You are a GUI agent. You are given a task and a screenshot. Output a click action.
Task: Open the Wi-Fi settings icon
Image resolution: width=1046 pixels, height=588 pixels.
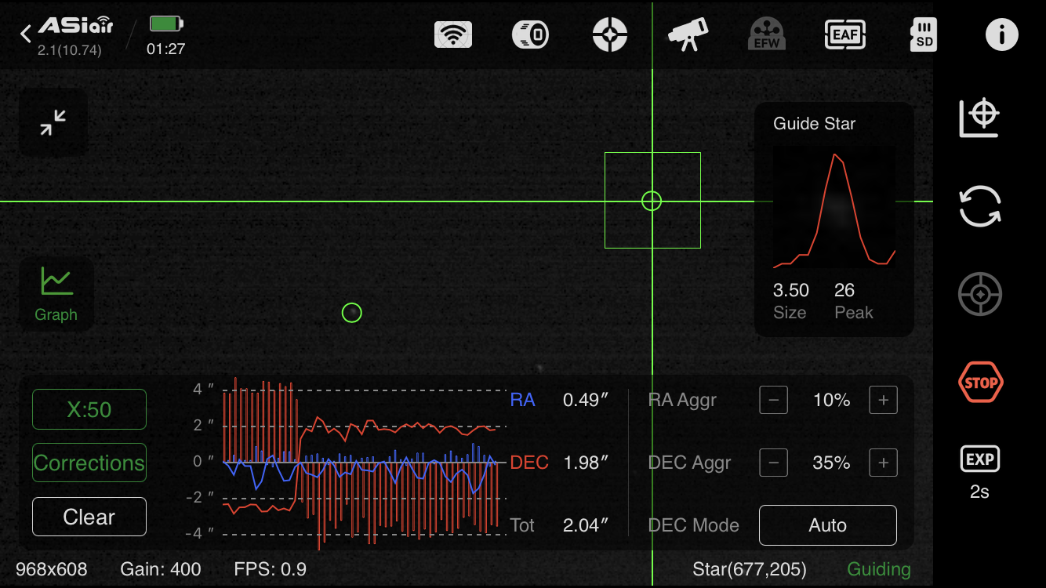pos(452,34)
